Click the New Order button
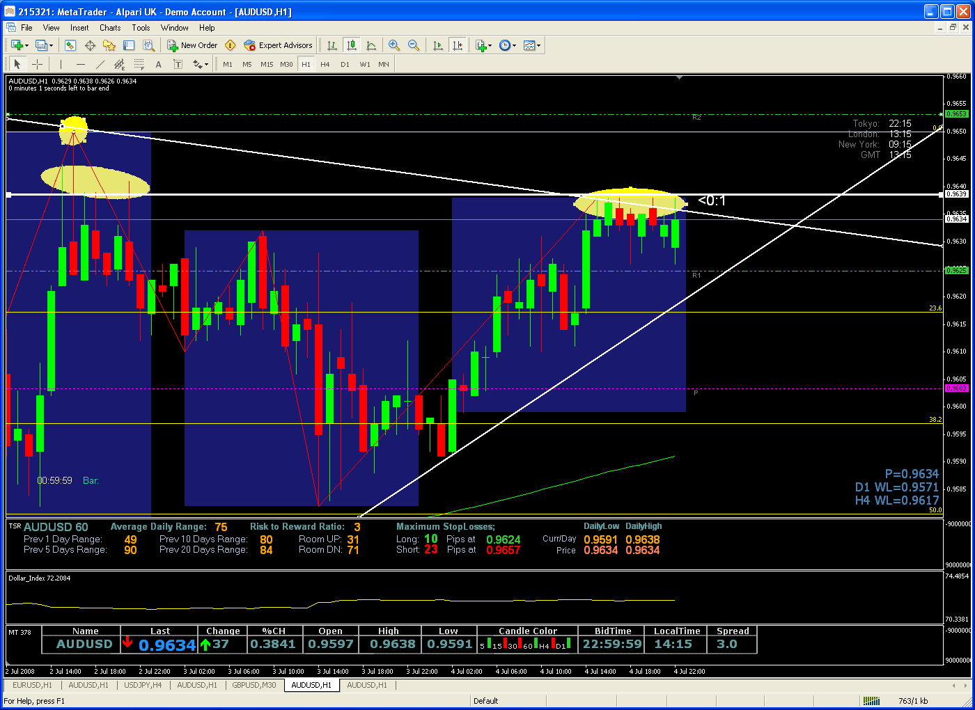 pos(192,45)
